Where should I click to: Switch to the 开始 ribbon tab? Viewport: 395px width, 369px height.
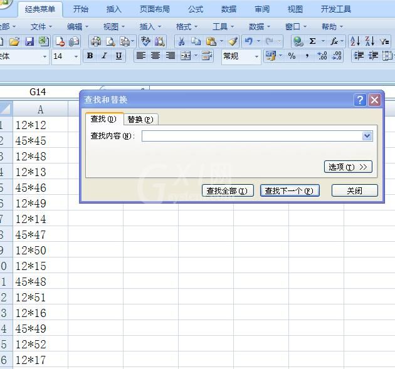(x=81, y=9)
